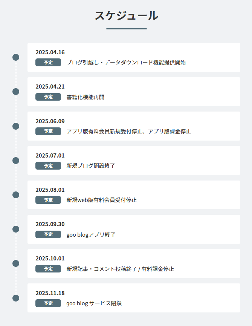Open the ブログ引越し・データダウンロード機能提供開始 entry

point(126,63)
